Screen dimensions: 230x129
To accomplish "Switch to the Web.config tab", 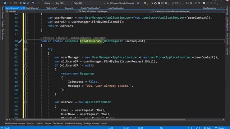I will 52,8.
